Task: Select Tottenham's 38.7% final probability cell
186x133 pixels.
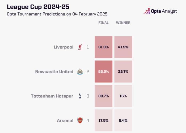Action: [x=103, y=96]
